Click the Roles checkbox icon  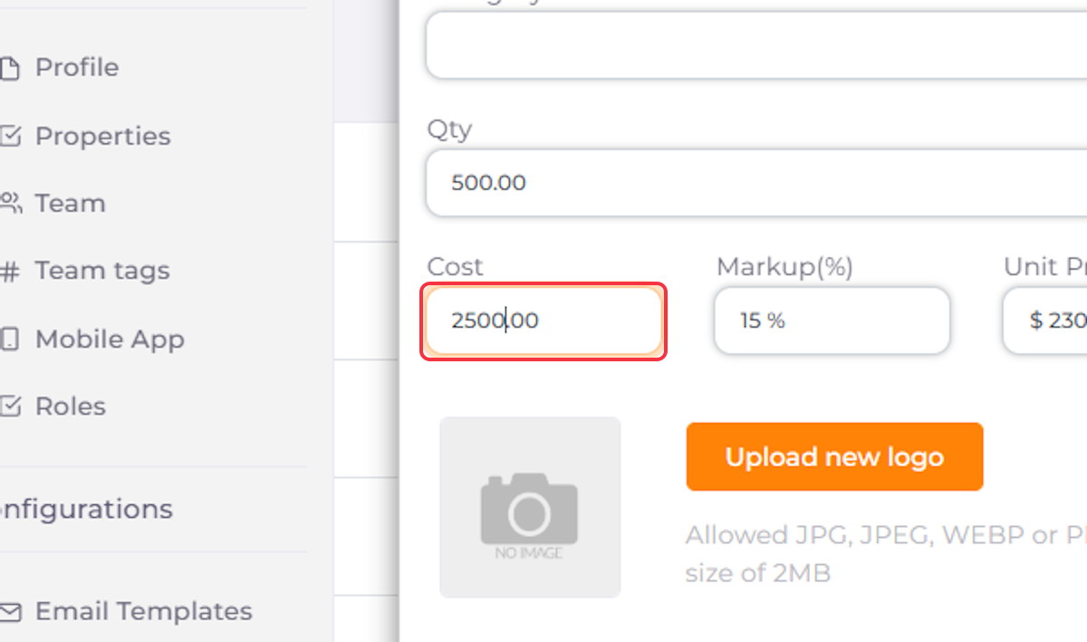10,407
